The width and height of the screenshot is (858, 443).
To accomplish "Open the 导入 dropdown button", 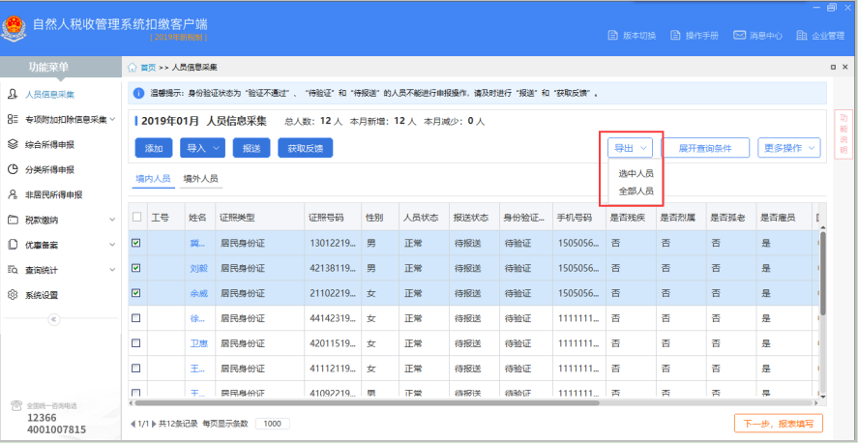I will click(202, 148).
